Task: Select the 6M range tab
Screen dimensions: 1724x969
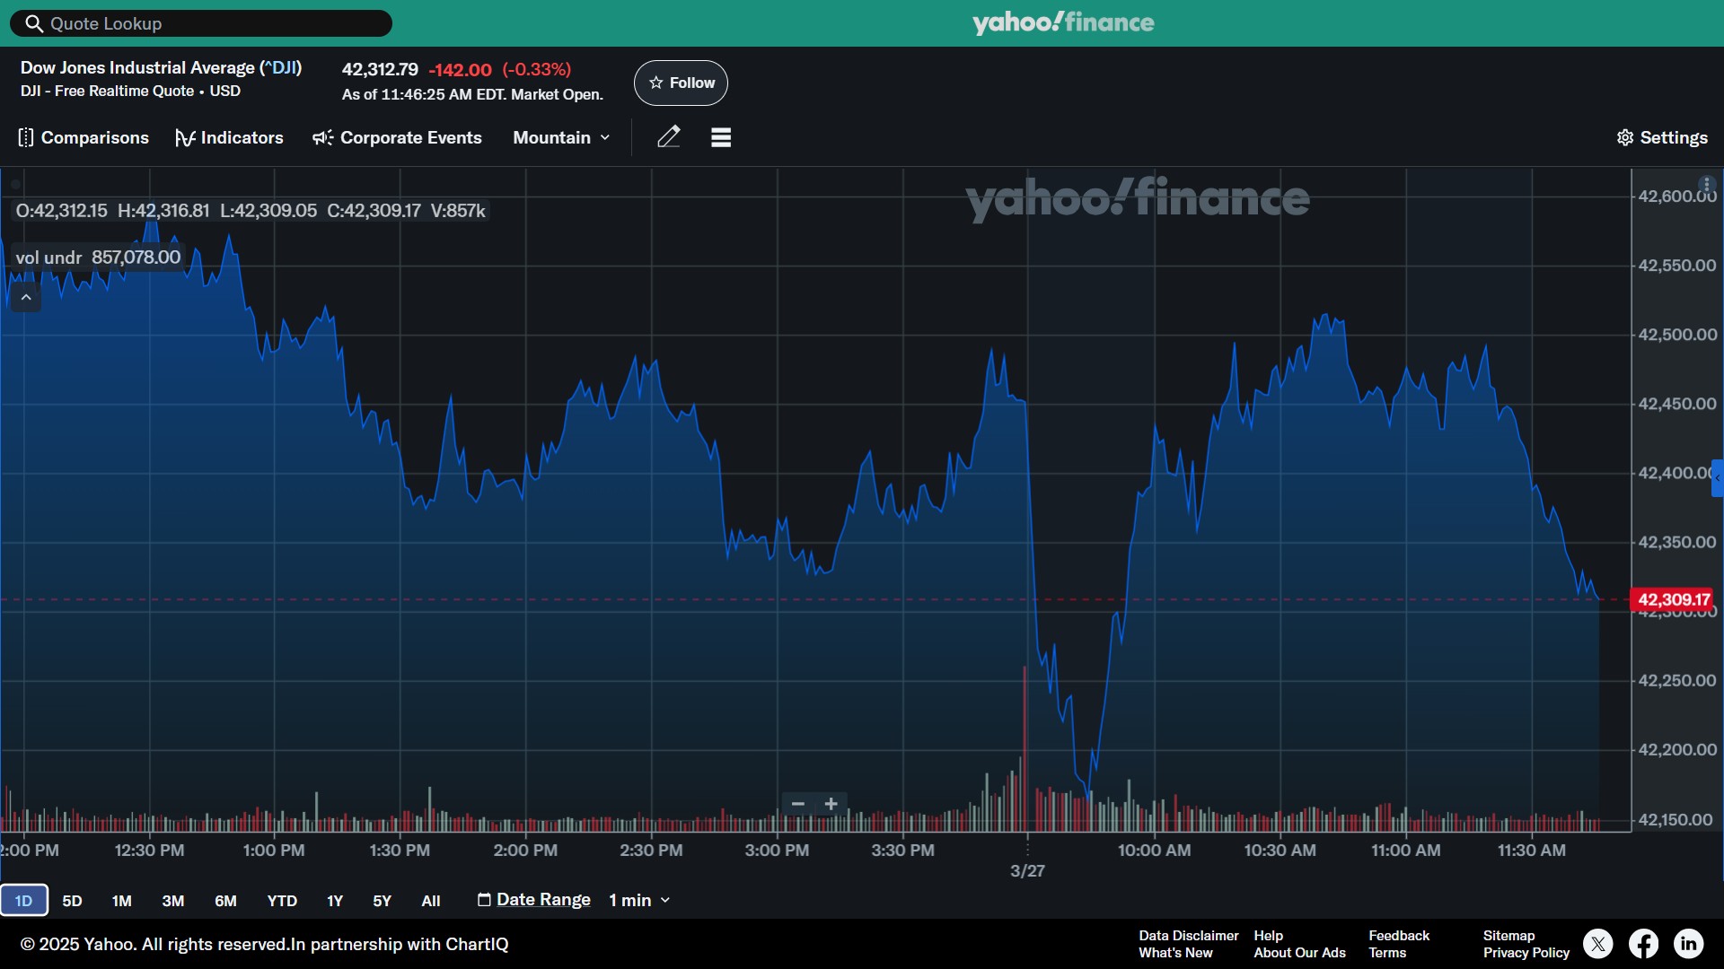Action: click(225, 900)
